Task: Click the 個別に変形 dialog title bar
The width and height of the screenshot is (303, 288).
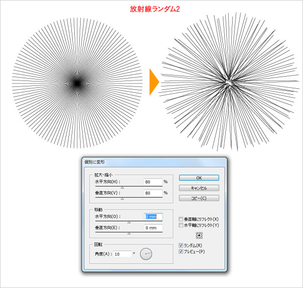Action: [154, 162]
